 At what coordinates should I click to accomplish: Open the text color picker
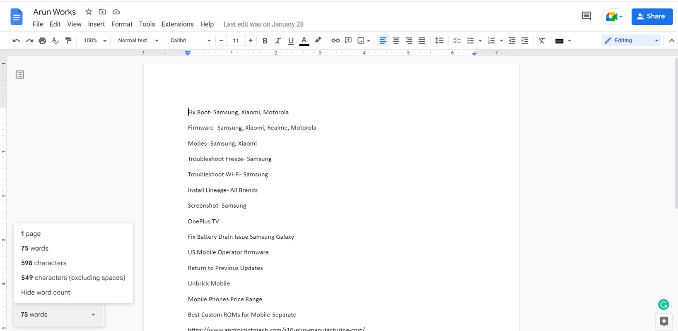pos(304,41)
